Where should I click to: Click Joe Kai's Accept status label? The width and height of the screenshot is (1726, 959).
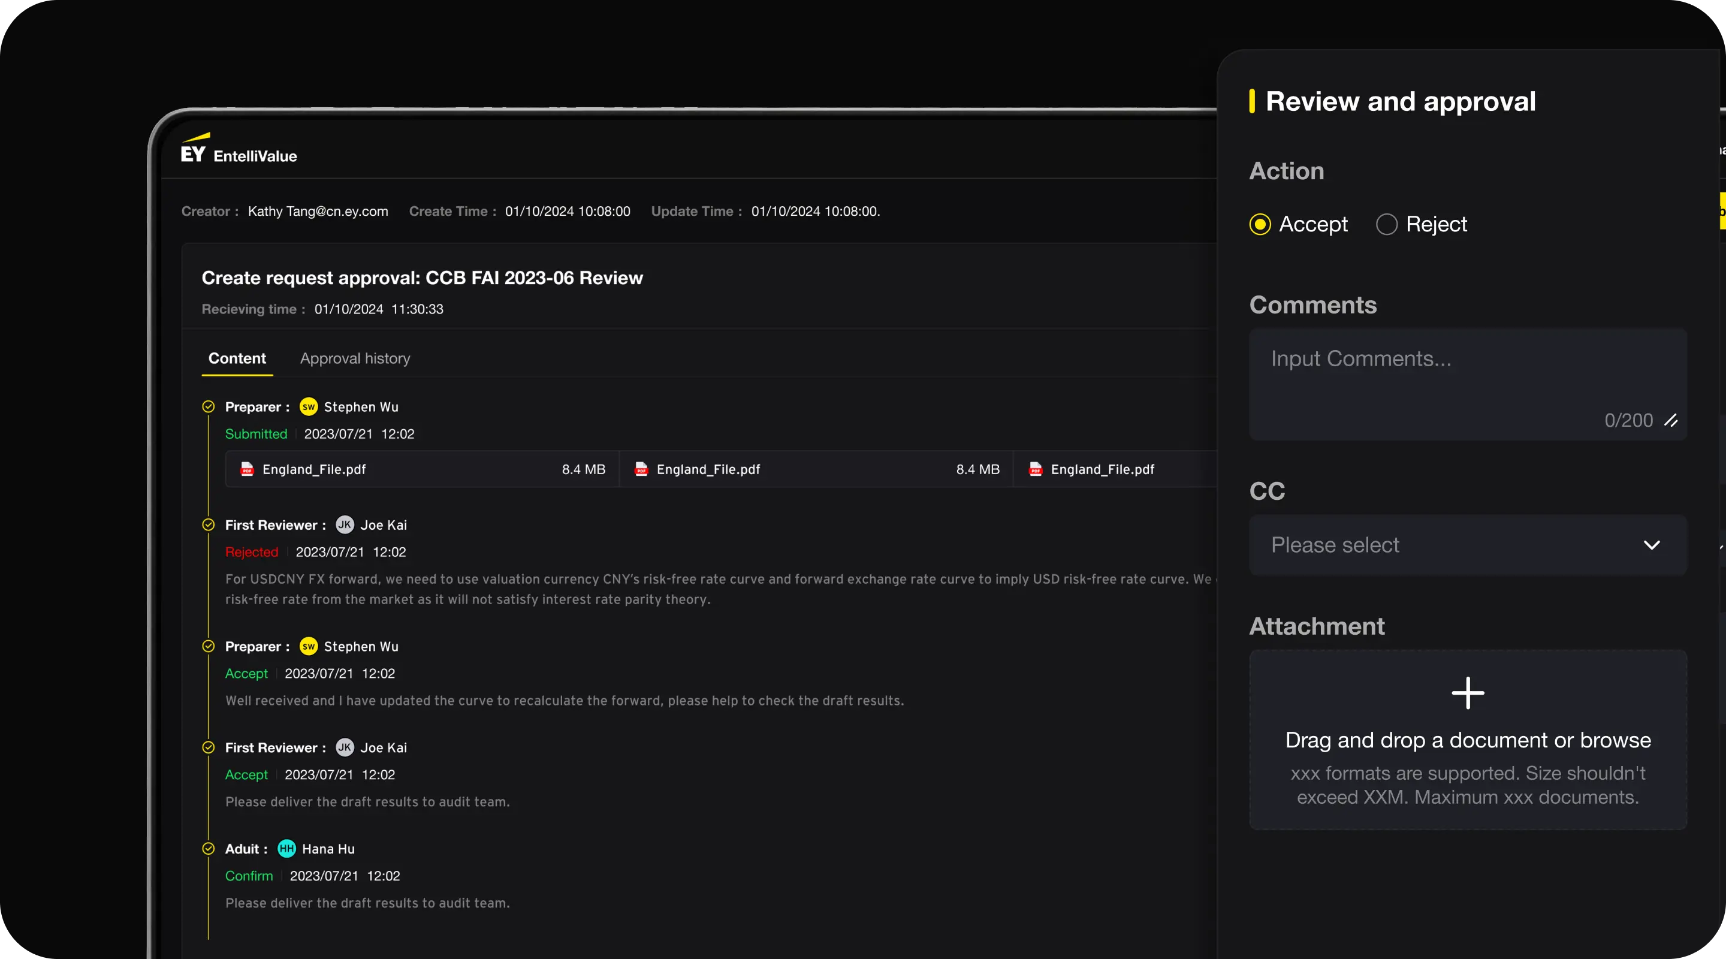pyautogui.click(x=246, y=775)
